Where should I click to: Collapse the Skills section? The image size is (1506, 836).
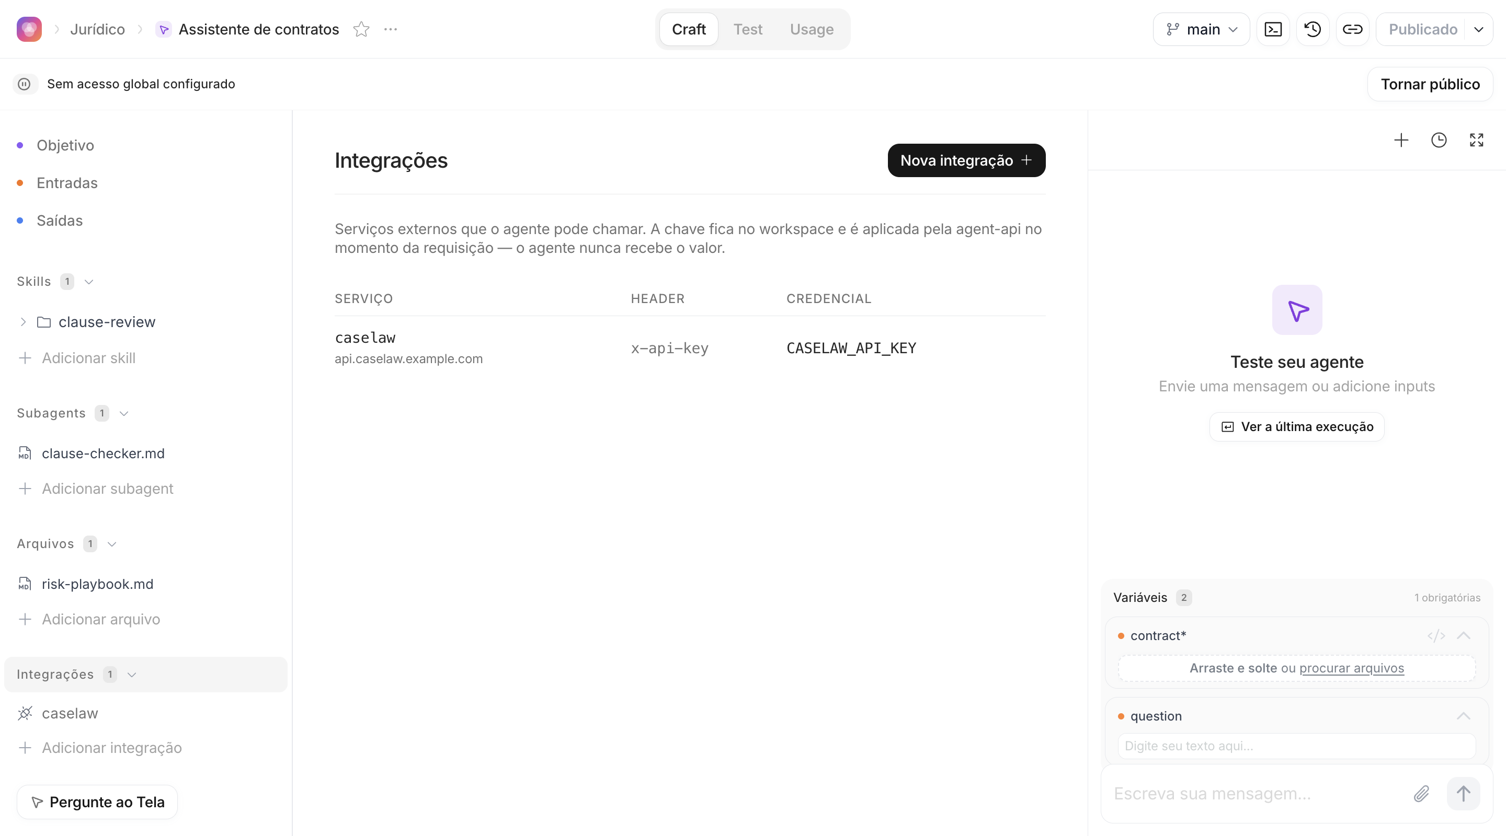[x=89, y=282]
